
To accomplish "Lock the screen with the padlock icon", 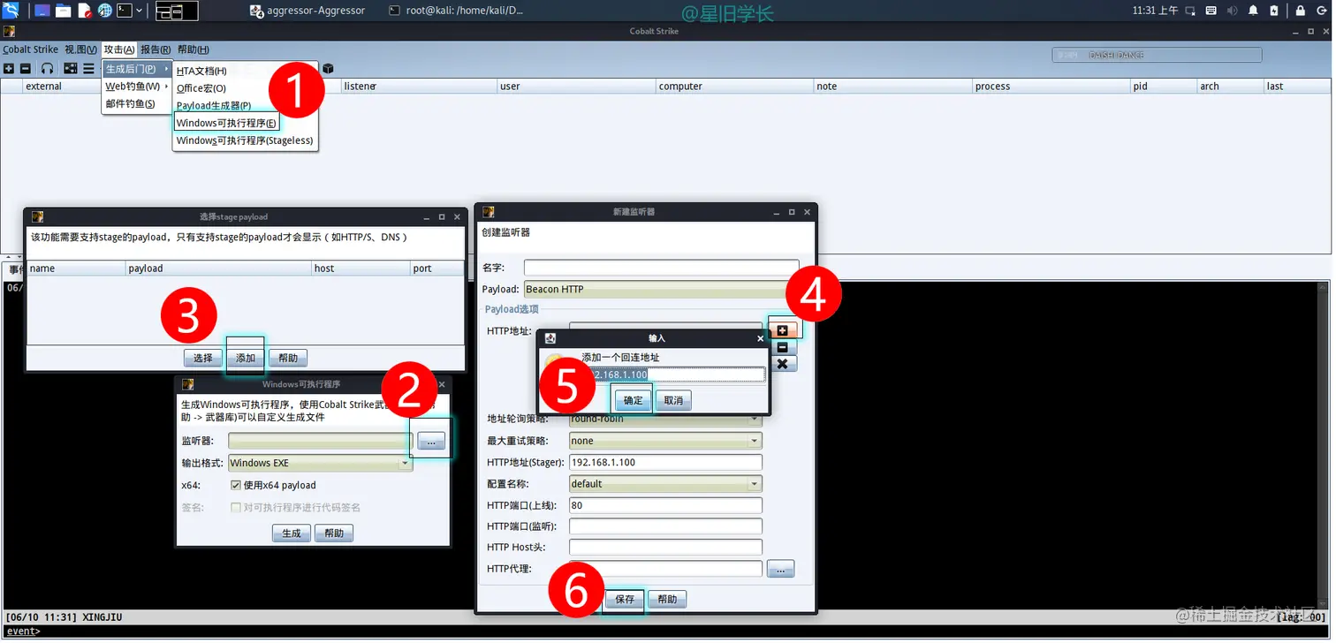I will click(x=1300, y=11).
